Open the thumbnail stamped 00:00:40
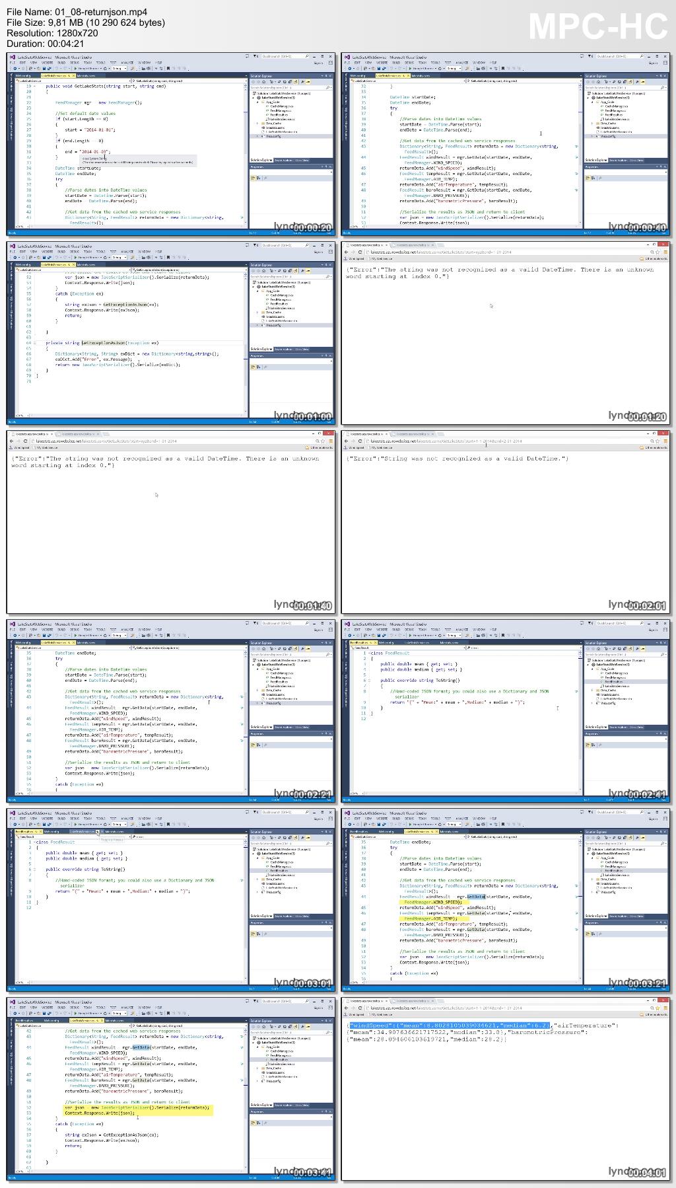 (x=506, y=144)
